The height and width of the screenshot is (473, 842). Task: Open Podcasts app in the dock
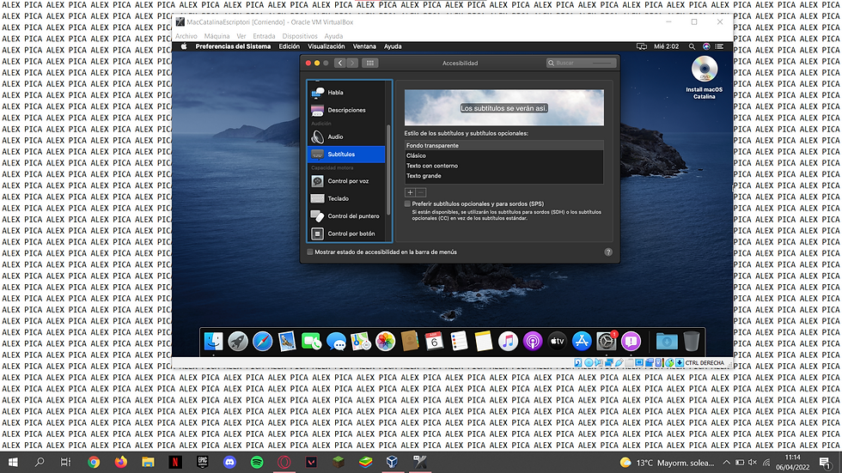tap(533, 341)
